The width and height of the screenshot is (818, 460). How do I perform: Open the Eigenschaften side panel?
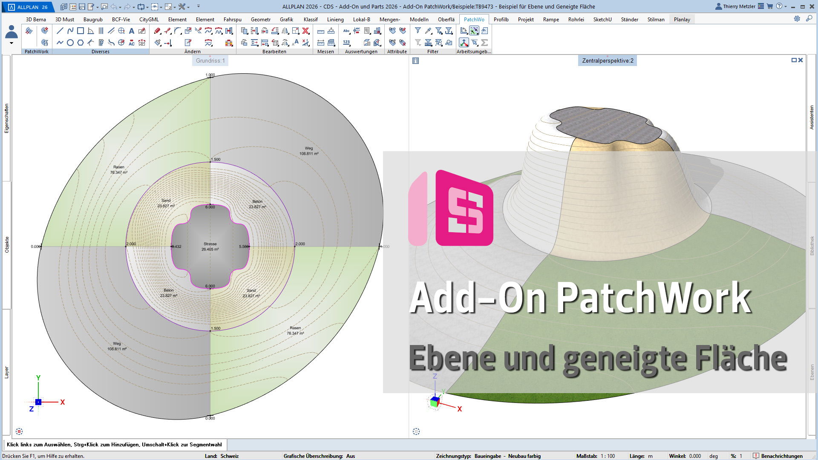[7, 118]
